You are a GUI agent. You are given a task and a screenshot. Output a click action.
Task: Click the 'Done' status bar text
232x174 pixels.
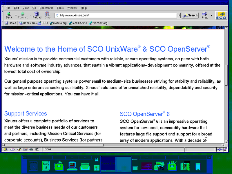pos(48,149)
